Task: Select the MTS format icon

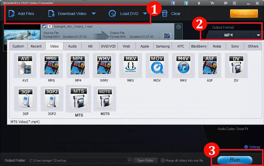Action: click(x=78, y=99)
